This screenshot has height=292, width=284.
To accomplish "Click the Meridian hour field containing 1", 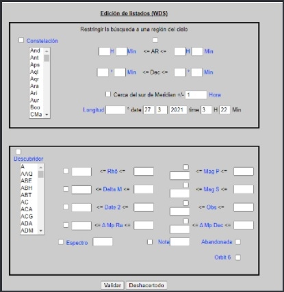I will coord(196,95).
